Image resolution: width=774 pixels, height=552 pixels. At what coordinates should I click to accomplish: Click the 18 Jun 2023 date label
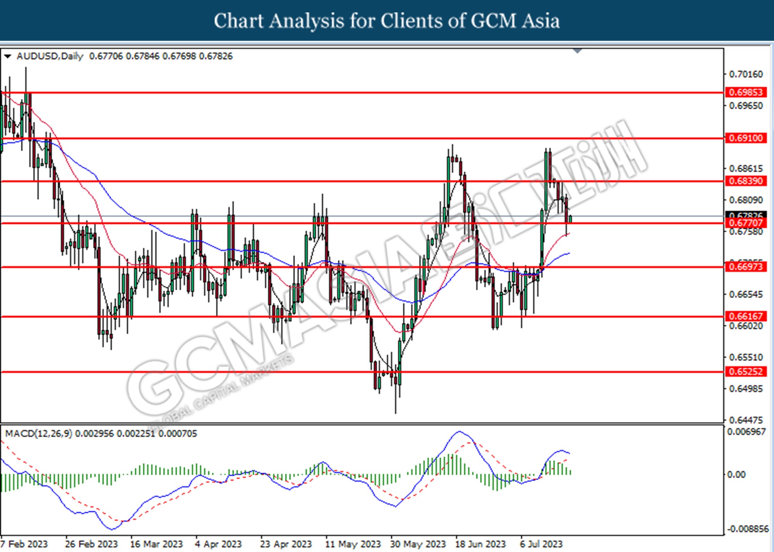[x=480, y=544]
